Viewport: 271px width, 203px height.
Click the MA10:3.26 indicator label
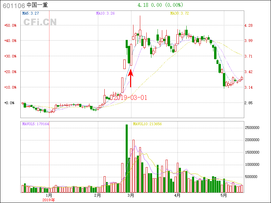(x=105, y=14)
